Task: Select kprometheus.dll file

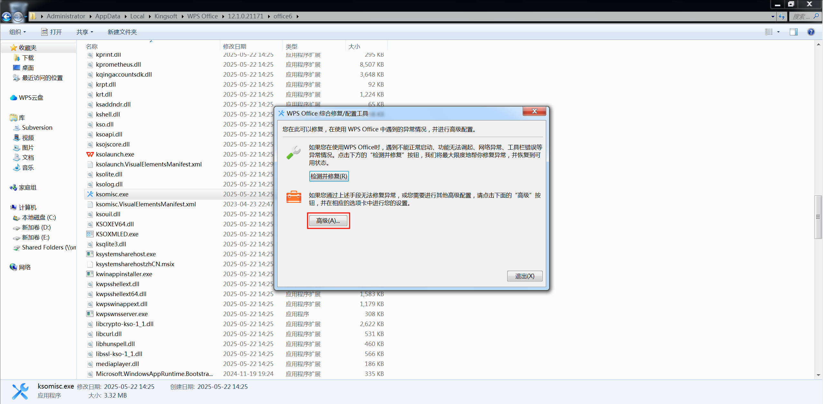Action: (118, 64)
